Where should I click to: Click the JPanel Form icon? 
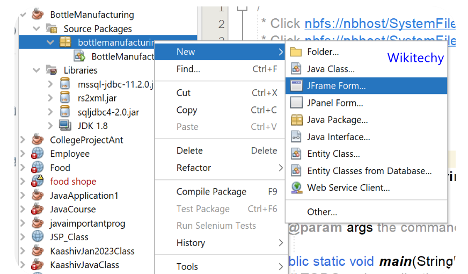(x=296, y=103)
